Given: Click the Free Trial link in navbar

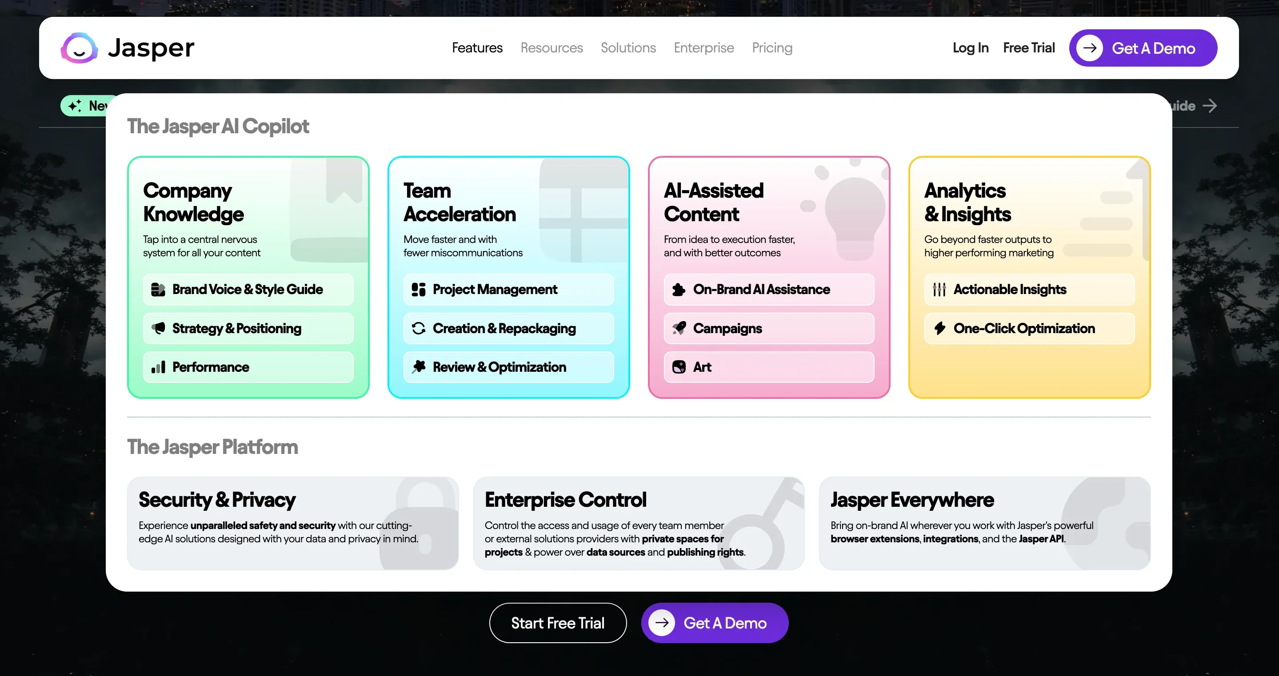Looking at the screenshot, I should 1028,48.
